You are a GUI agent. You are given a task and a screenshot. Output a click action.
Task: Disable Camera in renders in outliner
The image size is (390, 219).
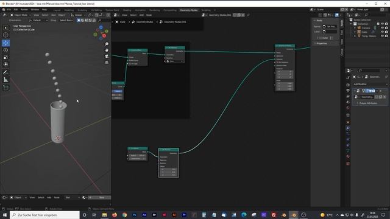386,28
